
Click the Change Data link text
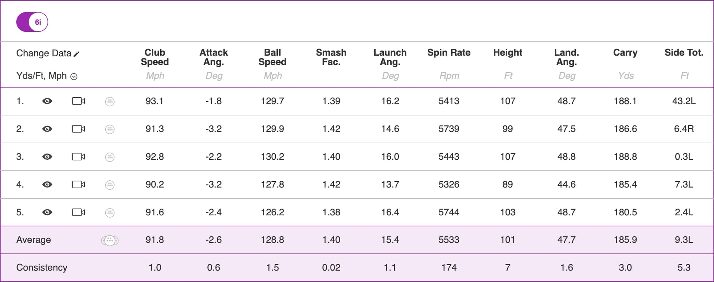pyautogui.click(x=44, y=53)
